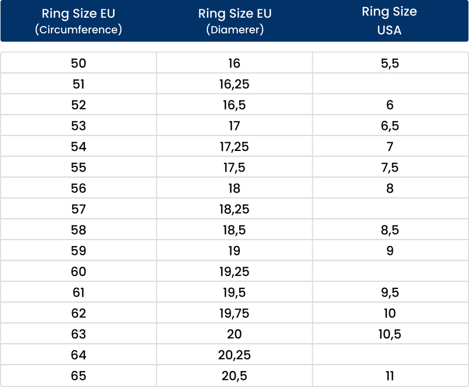
Task: Click circumference row value 56
Action: [x=79, y=189]
